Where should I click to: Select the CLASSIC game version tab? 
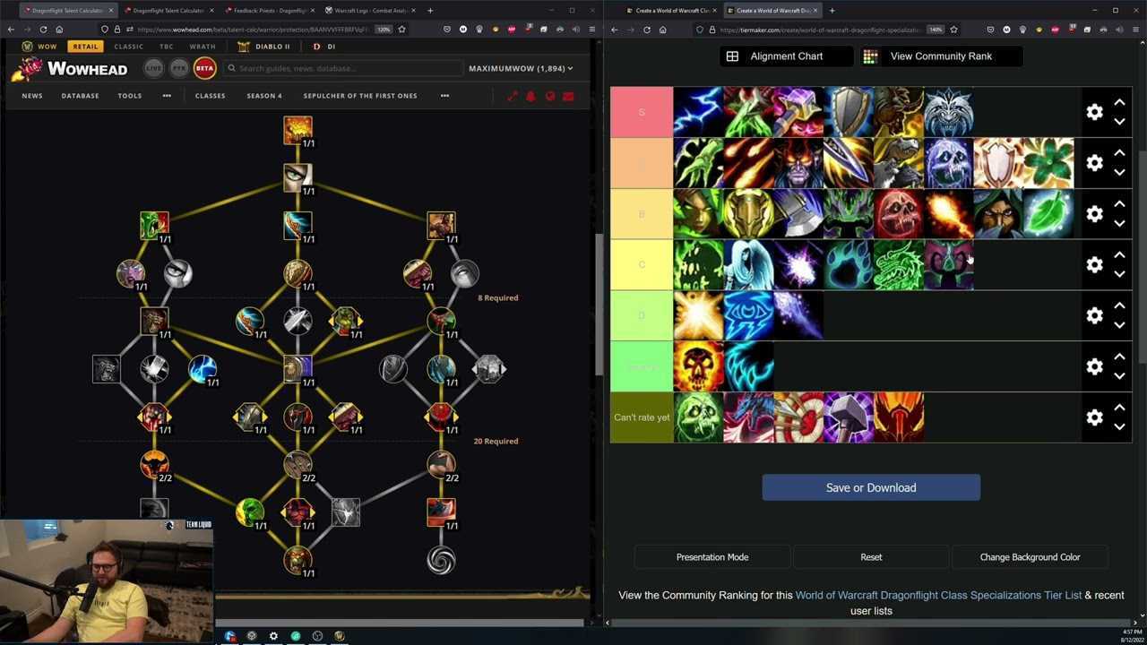tap(128, 47)
